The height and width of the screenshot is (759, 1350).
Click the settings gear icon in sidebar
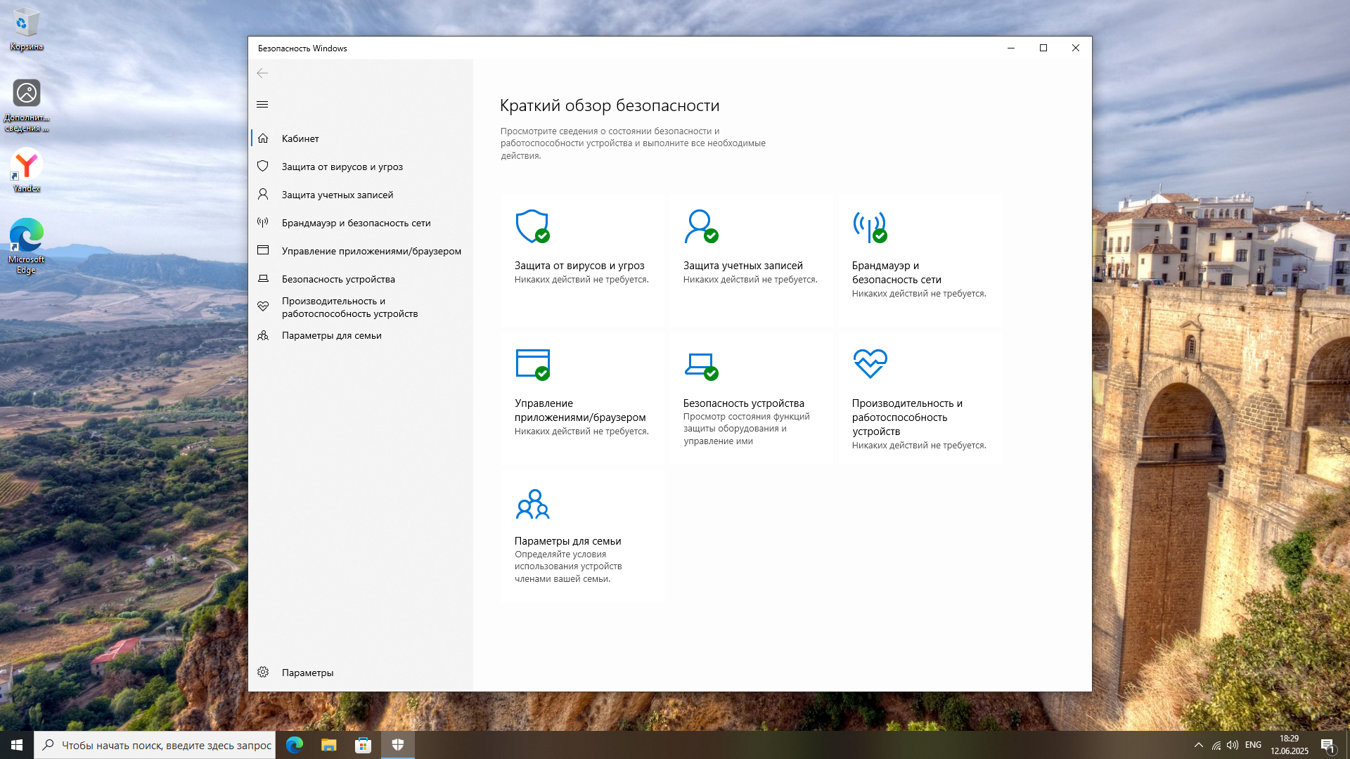(x=263, y=672)
